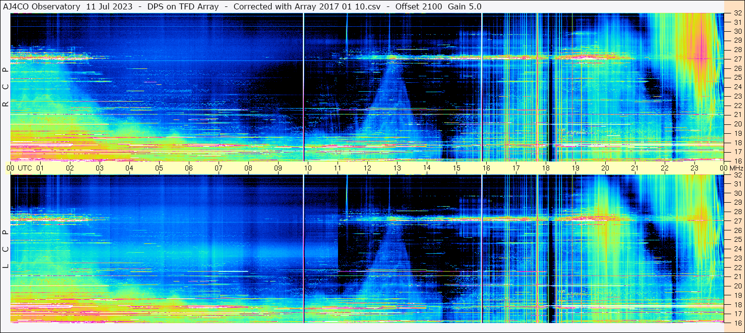Select the 21 MHz label on RCP scale
This screenshot has width=745, height=333.
[x=737, y=114]
